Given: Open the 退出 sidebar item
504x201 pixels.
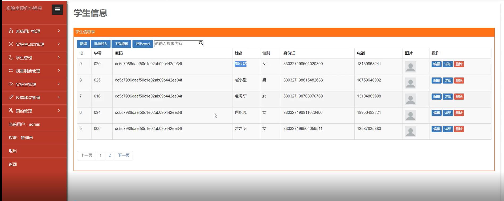Looking at the screenshot, I should pos(13,151).
